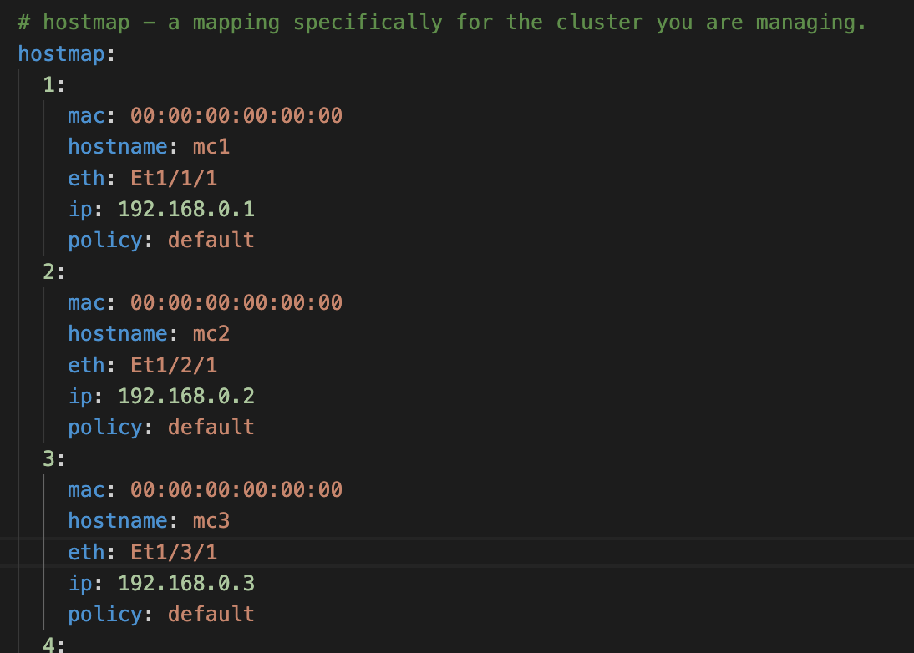Viewport: 914px width, 653px height.
Task: Place cursor on eth value Et1/2/1
Action: 174,365
